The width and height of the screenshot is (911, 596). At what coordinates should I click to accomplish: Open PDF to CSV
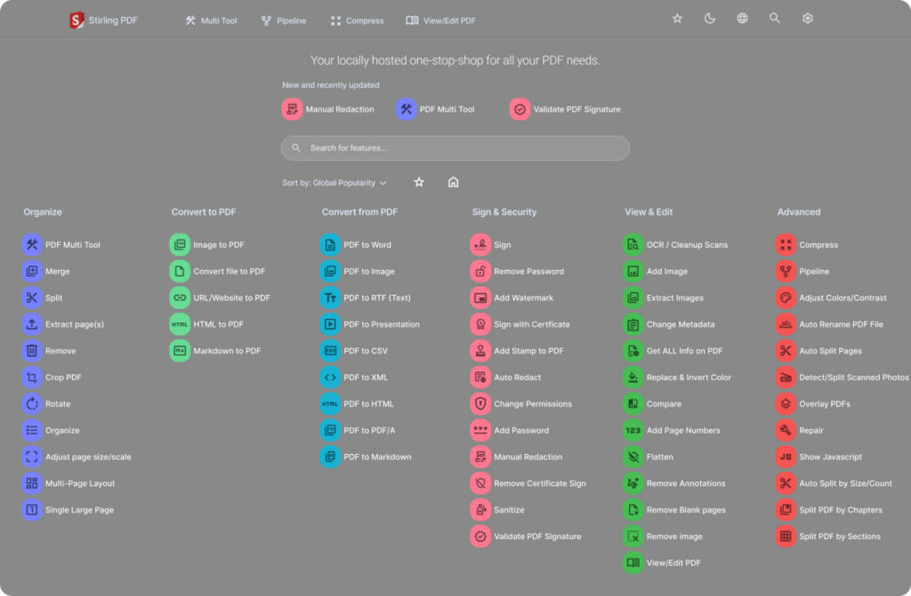(354, 351)
